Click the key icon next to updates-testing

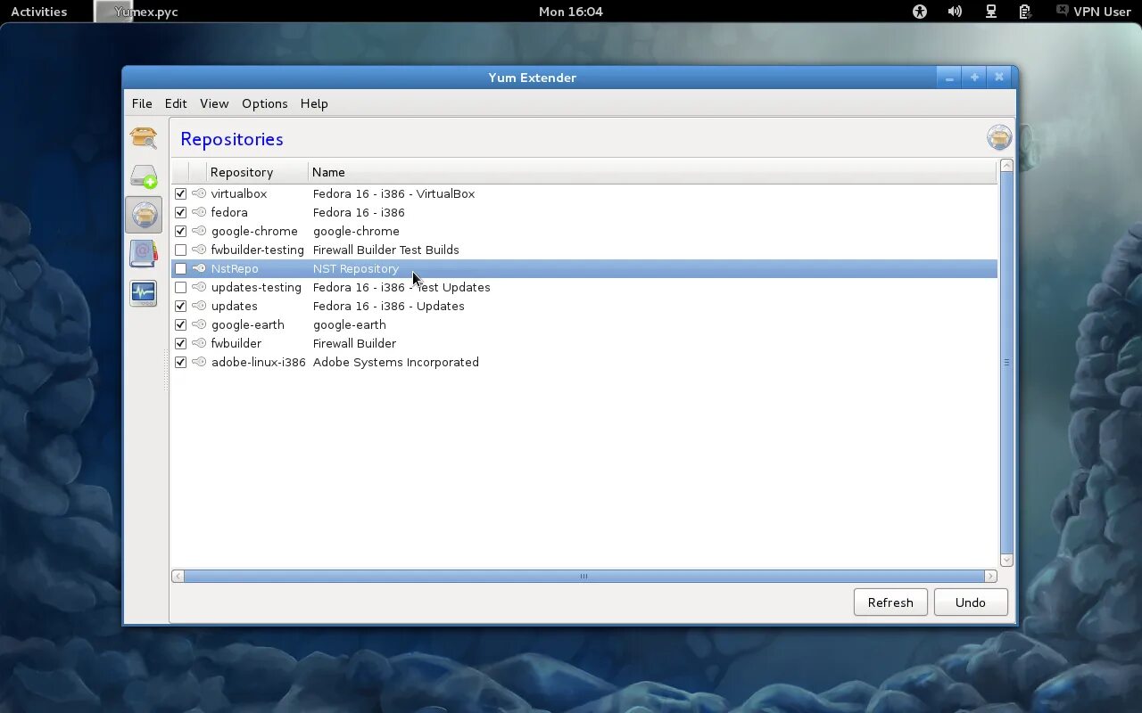(x=199, y=287)
